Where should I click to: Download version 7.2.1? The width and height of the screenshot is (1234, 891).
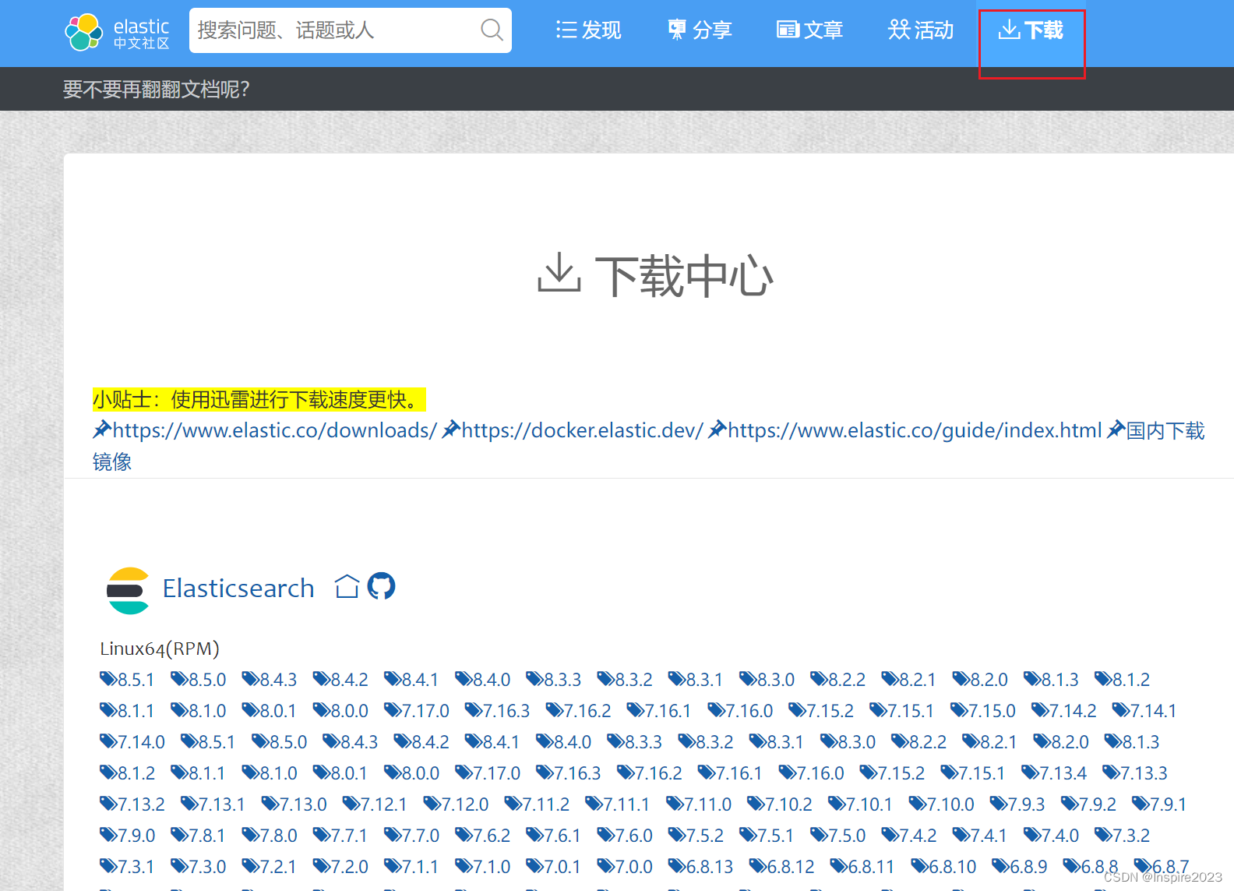(x=270, y=867)
